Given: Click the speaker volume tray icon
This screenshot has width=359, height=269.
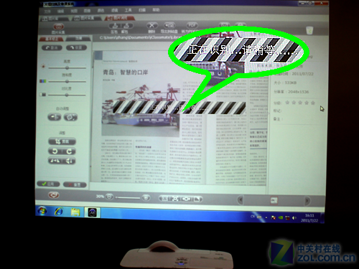Looking at the screenshot, I should point(294,218).
